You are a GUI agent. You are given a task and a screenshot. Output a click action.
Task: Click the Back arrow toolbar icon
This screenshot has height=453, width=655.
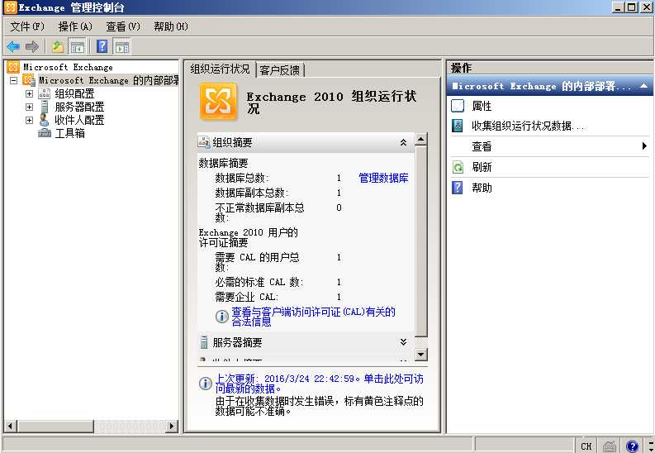tap(13, 46)
